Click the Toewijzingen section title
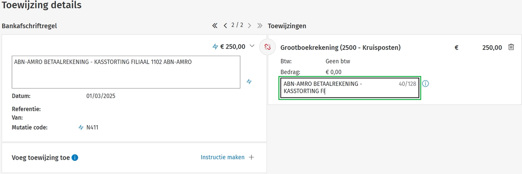This screenshot has height=174, width=522. (x=287, y=26)
